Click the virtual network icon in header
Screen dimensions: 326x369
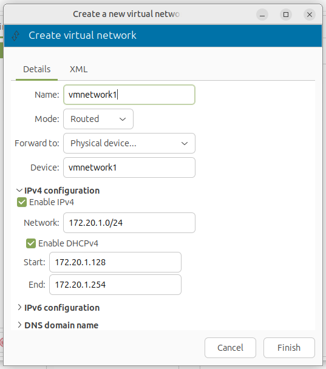(16, 36)
